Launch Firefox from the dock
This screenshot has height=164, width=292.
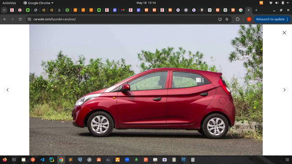(5, 160)
